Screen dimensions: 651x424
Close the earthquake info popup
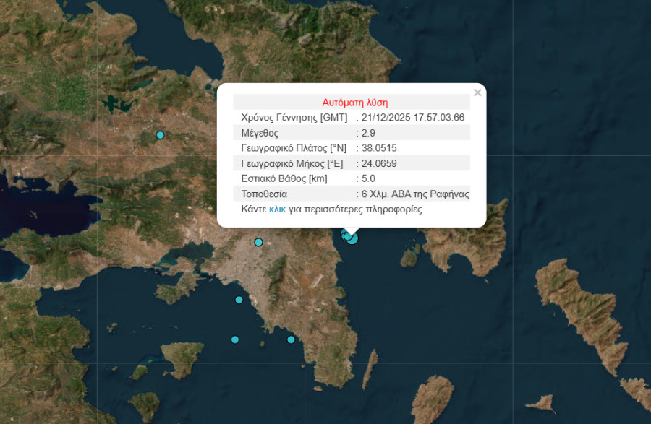477,92
